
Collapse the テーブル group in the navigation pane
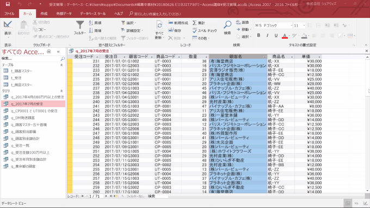(x=61, y=65)
